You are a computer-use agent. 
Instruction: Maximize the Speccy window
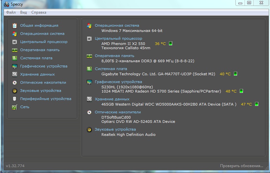click(x=249, y=3)
